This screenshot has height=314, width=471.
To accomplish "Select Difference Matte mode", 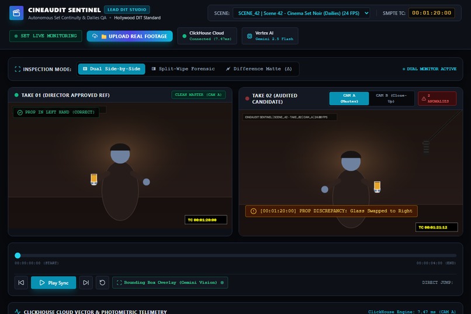I will click(x=259, y=69).
